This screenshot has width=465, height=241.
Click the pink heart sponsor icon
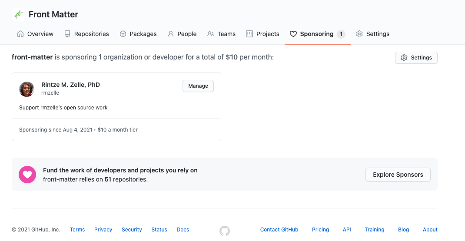tap(27, 175)
